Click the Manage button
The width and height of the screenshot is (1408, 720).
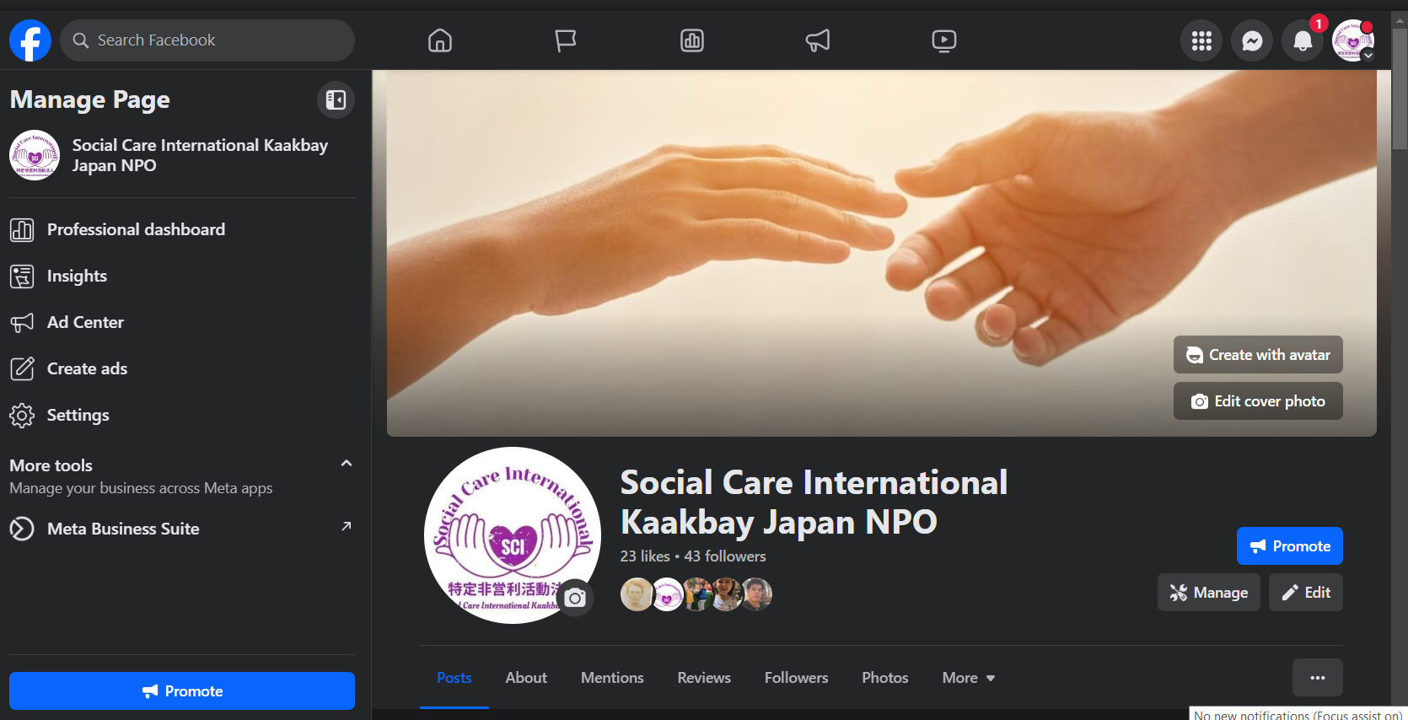(x=1209, y=593)
